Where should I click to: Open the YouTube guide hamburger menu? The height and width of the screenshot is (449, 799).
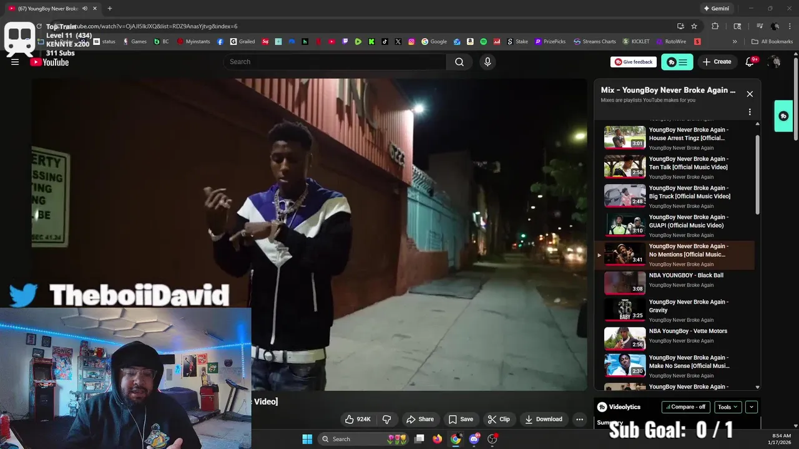click(15, 62)
